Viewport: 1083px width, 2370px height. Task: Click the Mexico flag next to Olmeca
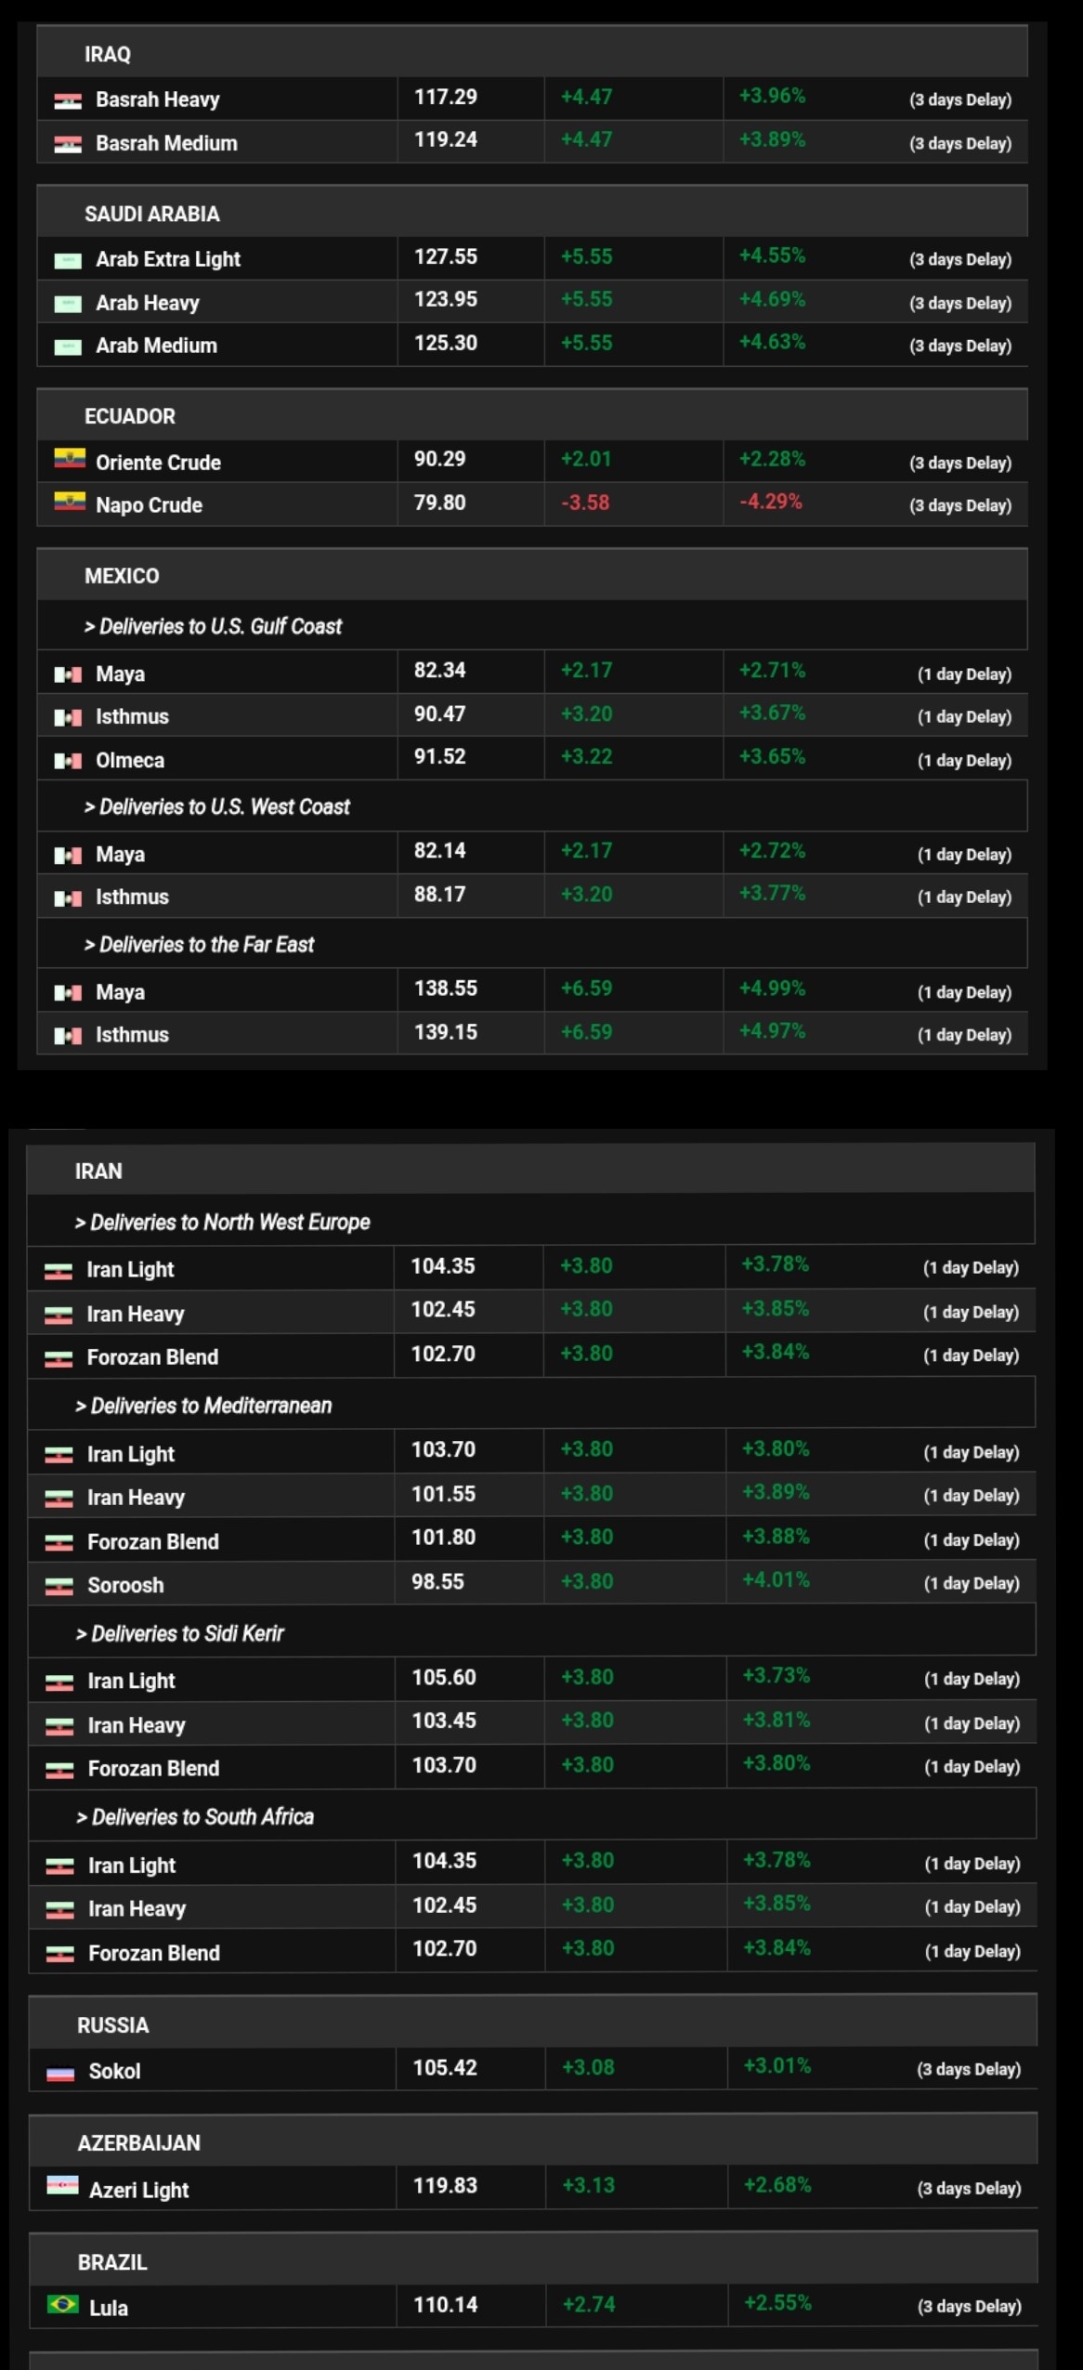tap(68, 761)
